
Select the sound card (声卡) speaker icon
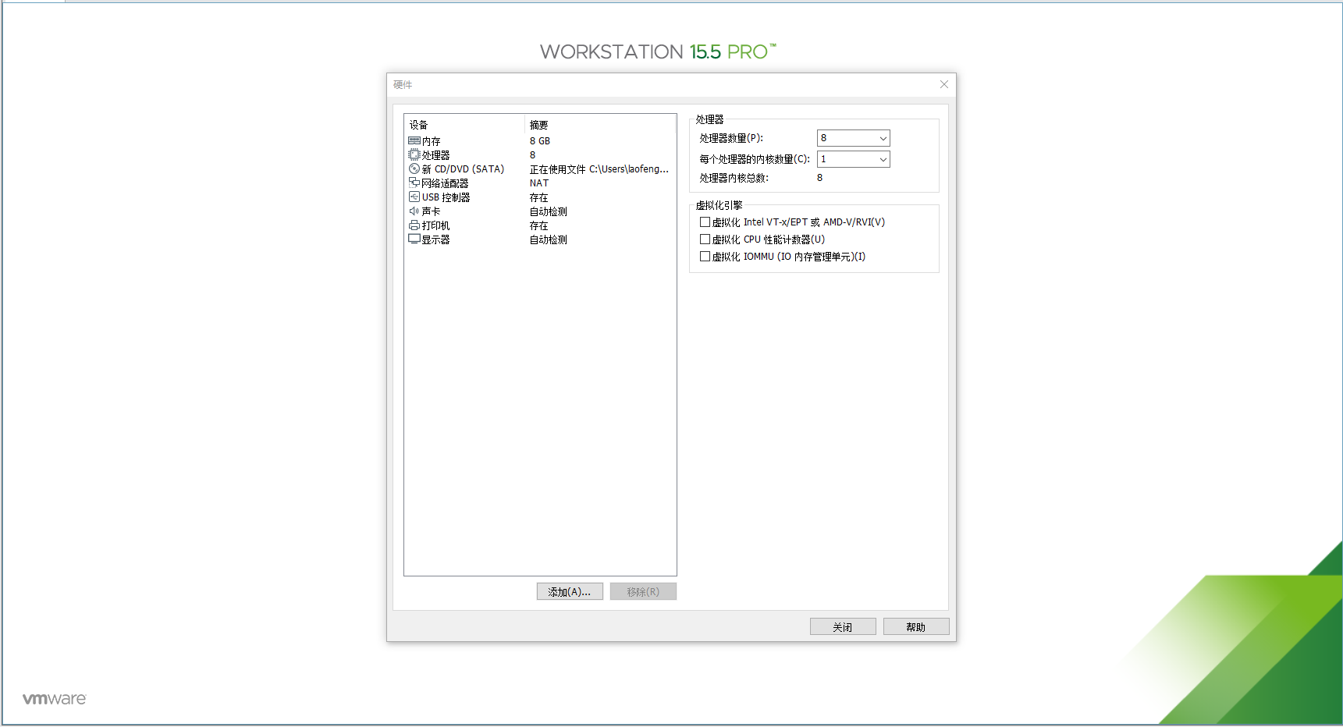click(414, 211)
